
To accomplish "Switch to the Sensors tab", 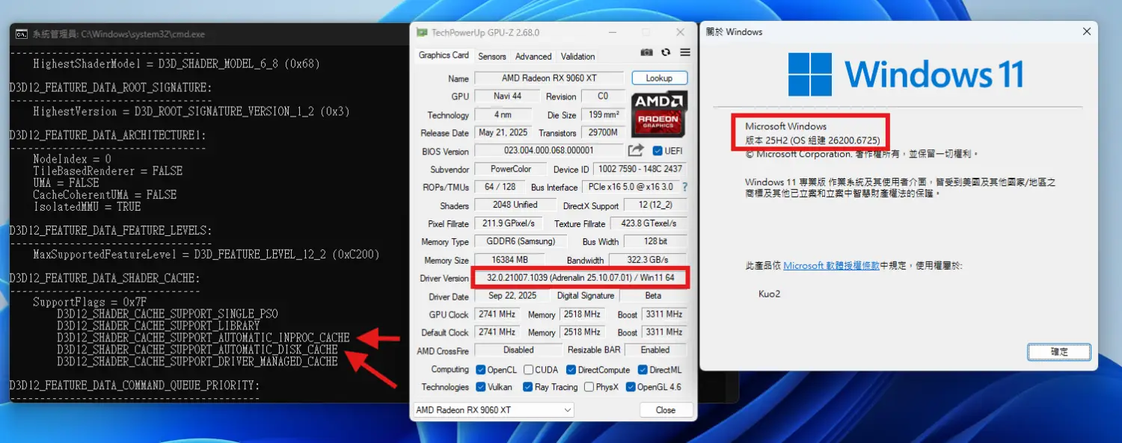I will (x=492, y=56).
